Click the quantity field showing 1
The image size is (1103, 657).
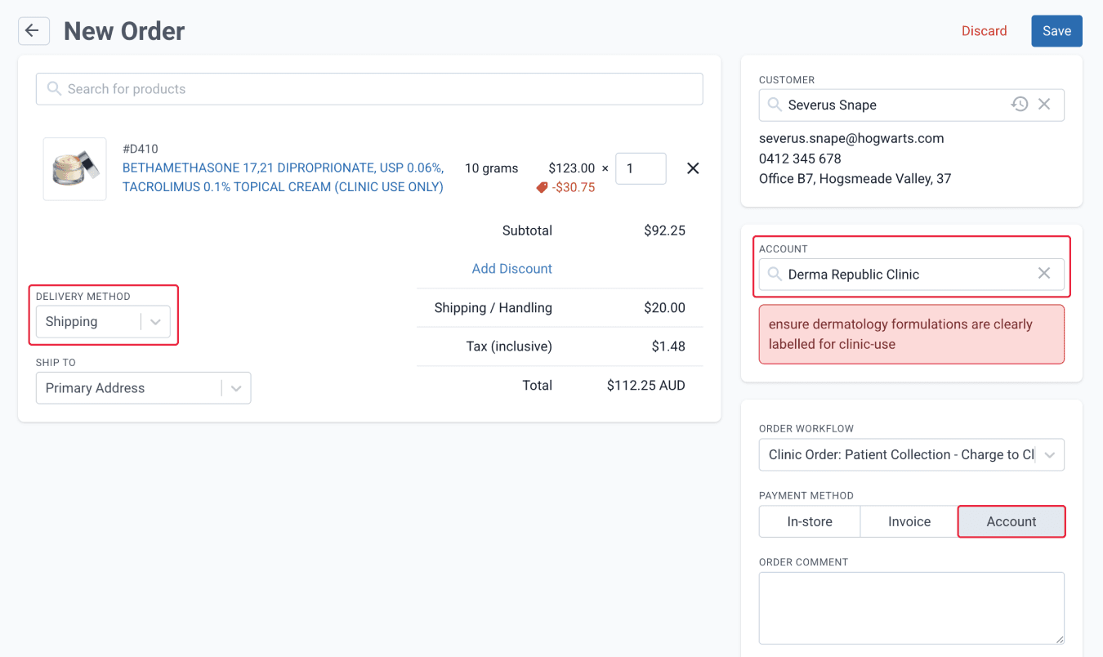641,168
